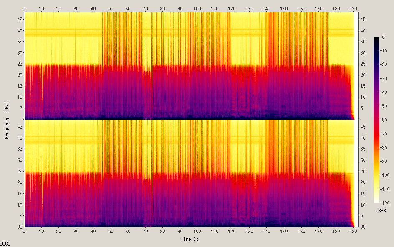The width and height of the screenshot is (394, 247).
Task: Click the 50 label on bottom time axis
Action: [x=111, y=231]
